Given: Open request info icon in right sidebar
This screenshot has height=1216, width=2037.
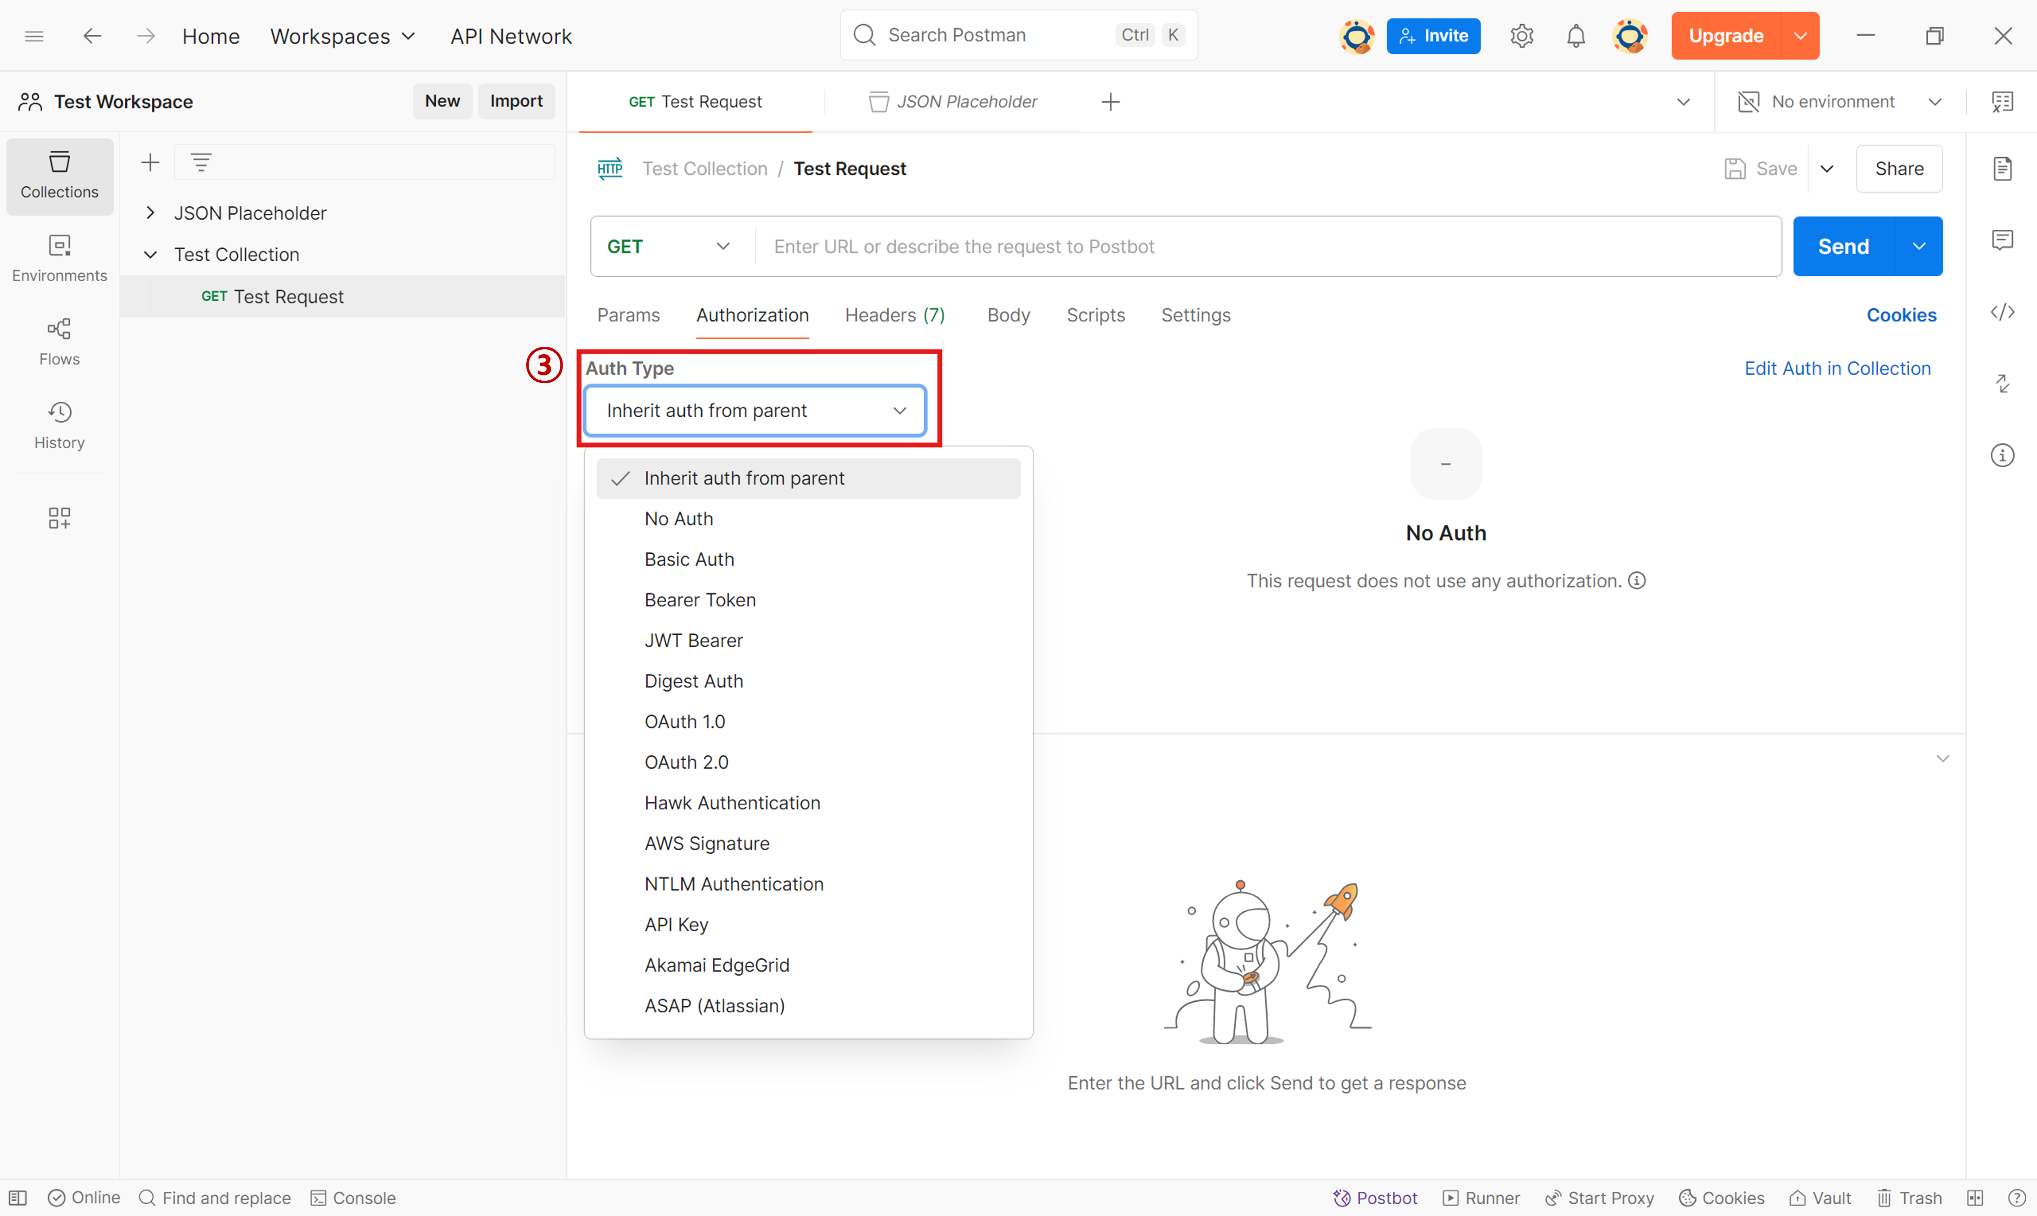Looking at the screenshot, I should (2002, 455).
